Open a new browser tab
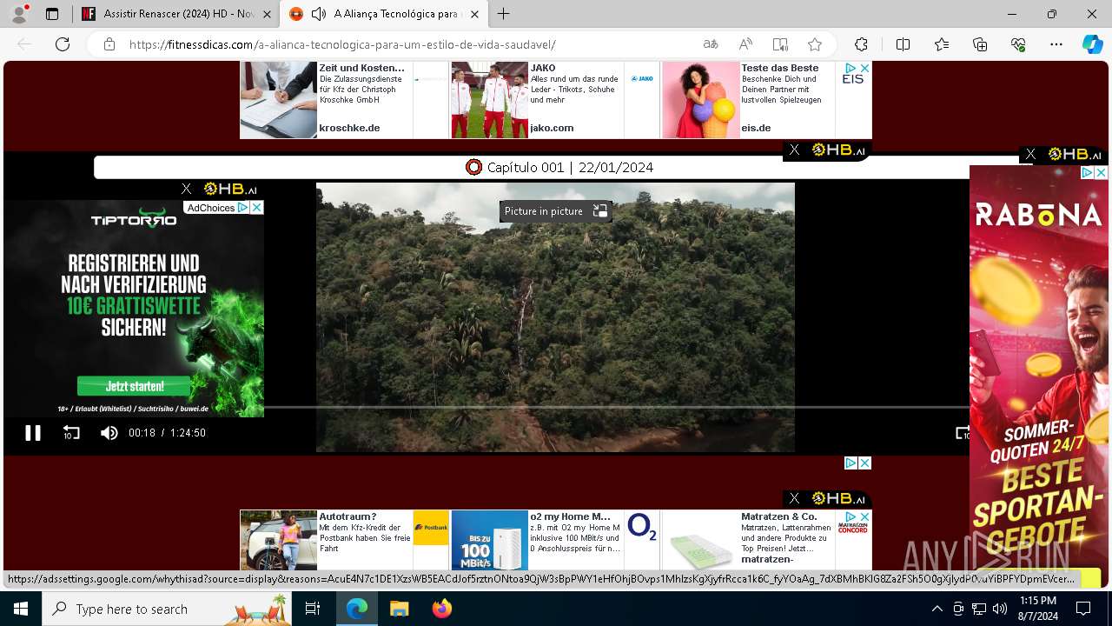Screen dimensions: 1112x626 pyautogui.click(x=503, y=14)
